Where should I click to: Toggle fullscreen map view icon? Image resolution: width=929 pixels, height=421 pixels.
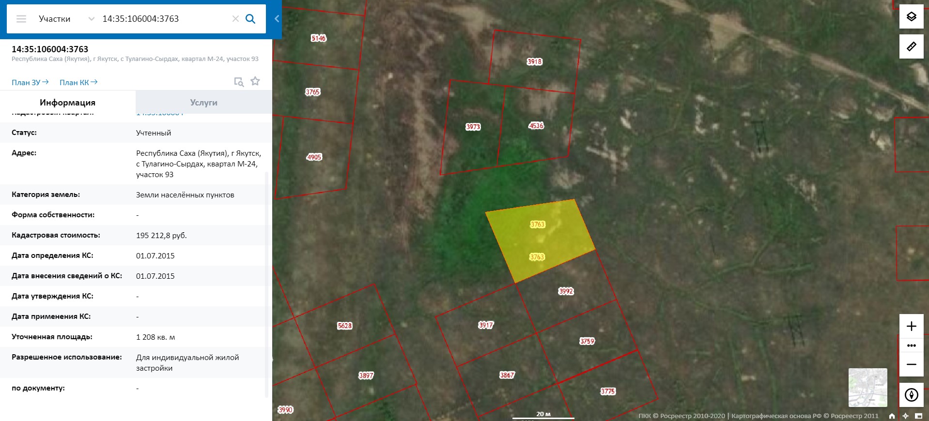tap(918, 416)
